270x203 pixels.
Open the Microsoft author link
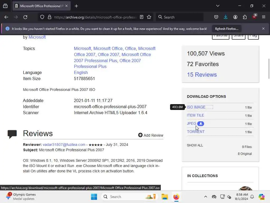click(37, 37)
